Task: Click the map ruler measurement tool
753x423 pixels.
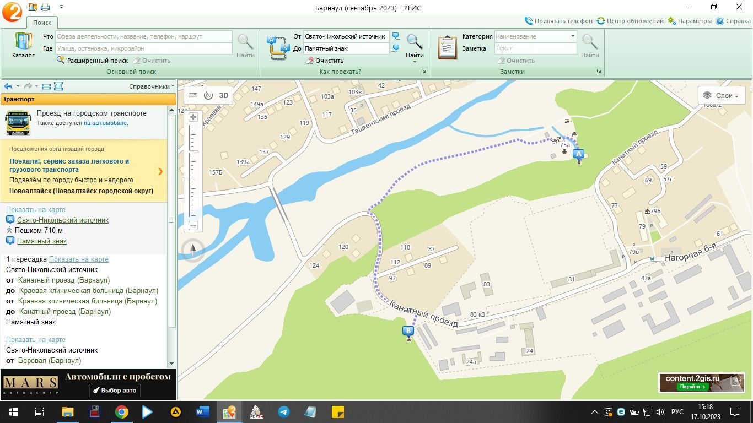Action: (x=193, y=95)
